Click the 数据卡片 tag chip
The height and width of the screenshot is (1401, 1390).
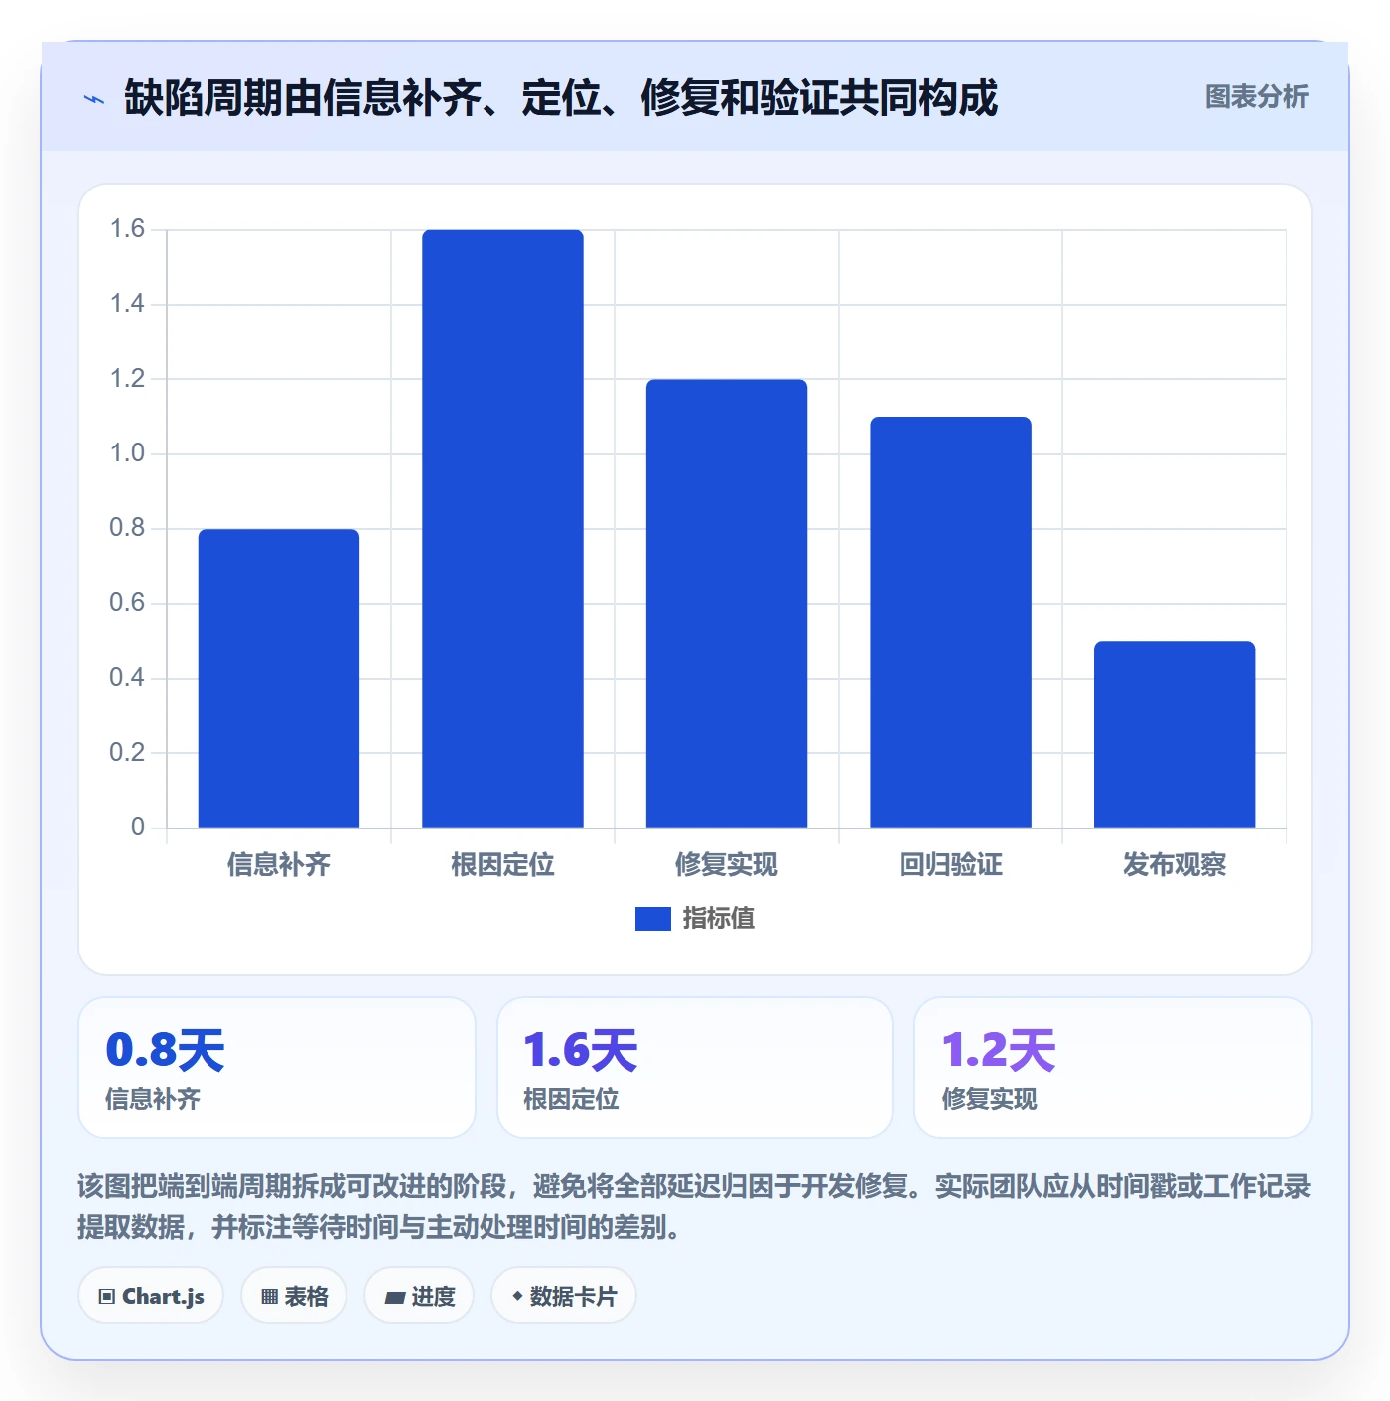pyautogui.click(x=564, y=1296)
